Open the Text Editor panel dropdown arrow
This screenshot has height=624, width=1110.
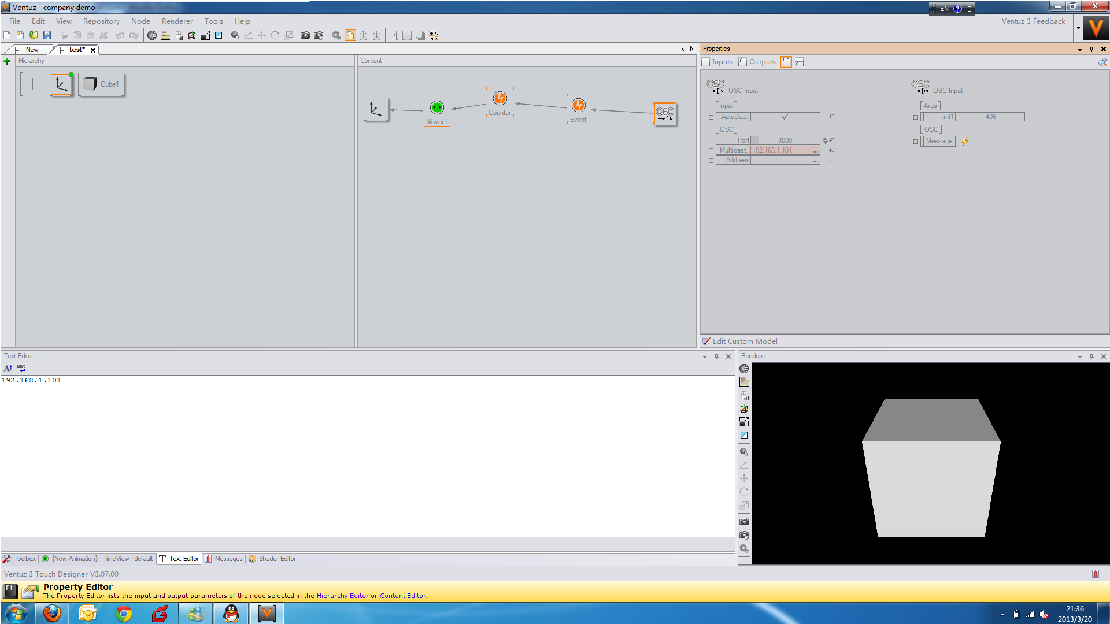point(704,356)
